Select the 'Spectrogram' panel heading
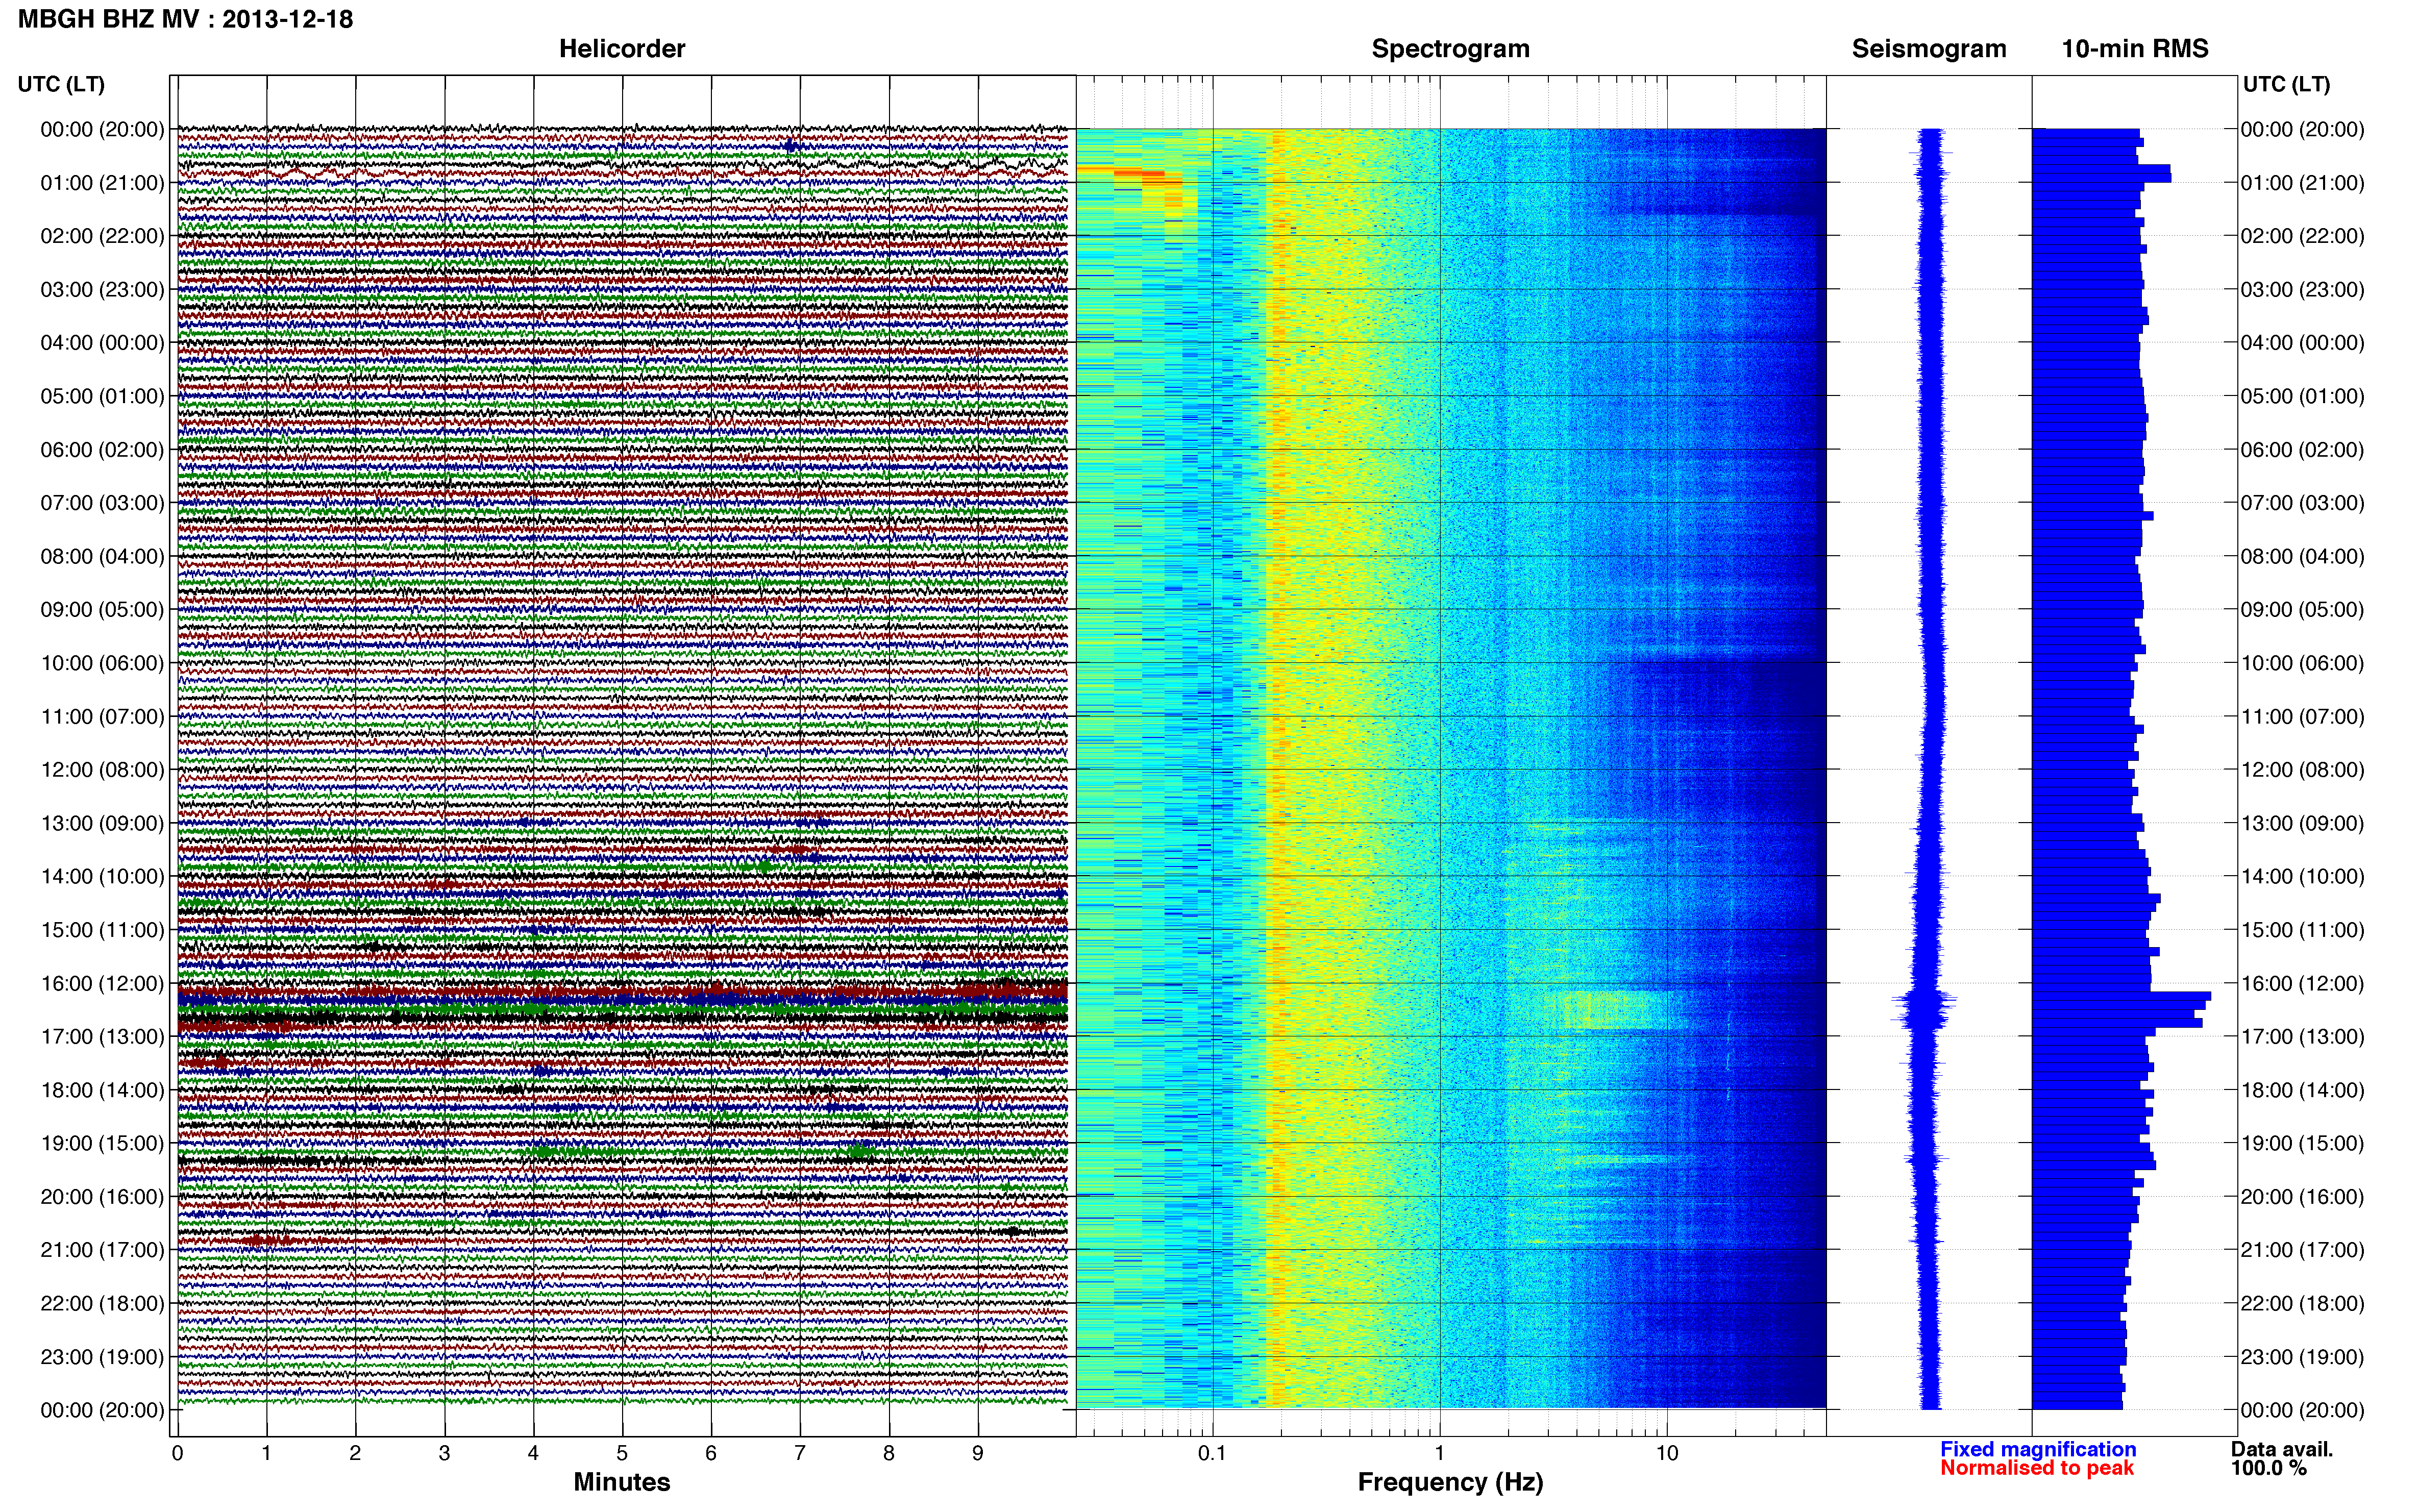2419x1512 pixels. (x=1450, y=49)
